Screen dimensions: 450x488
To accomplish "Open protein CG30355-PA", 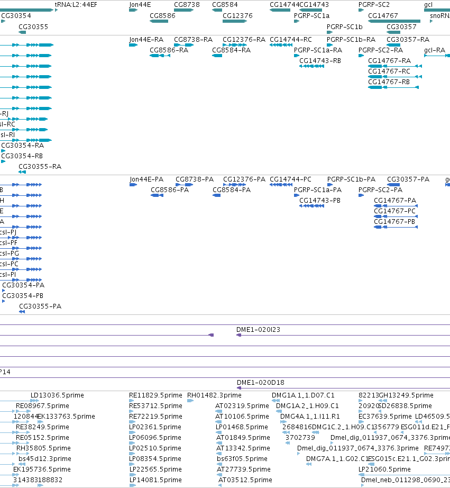I will (x=40, y=306).
